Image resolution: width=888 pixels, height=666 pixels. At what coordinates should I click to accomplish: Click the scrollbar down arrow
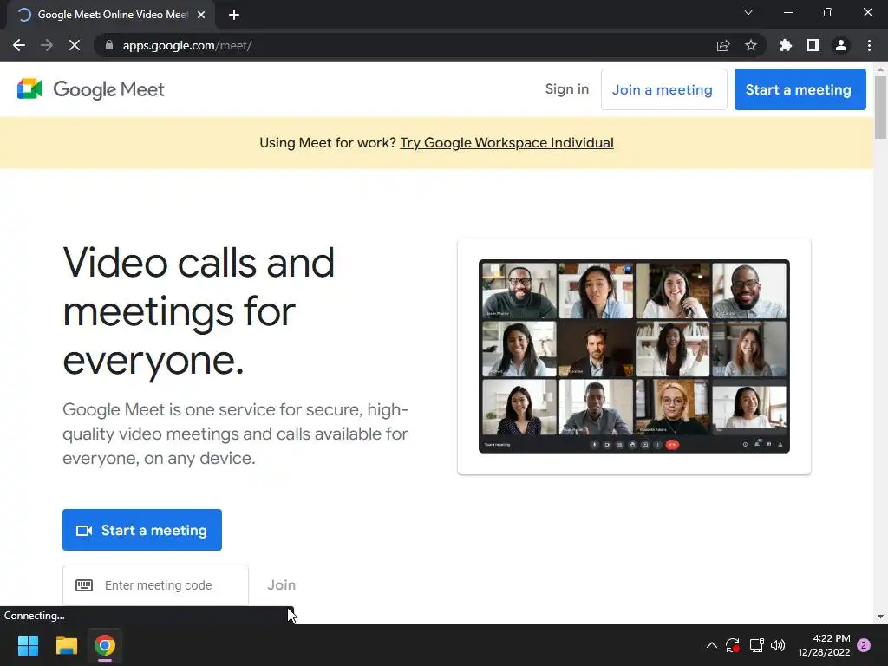(x=880, y=617)
